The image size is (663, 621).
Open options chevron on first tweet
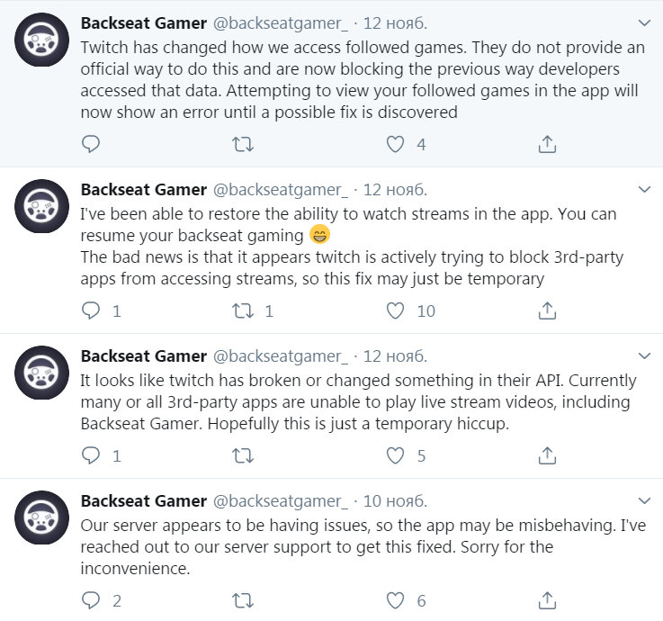(x=644, y=22)
